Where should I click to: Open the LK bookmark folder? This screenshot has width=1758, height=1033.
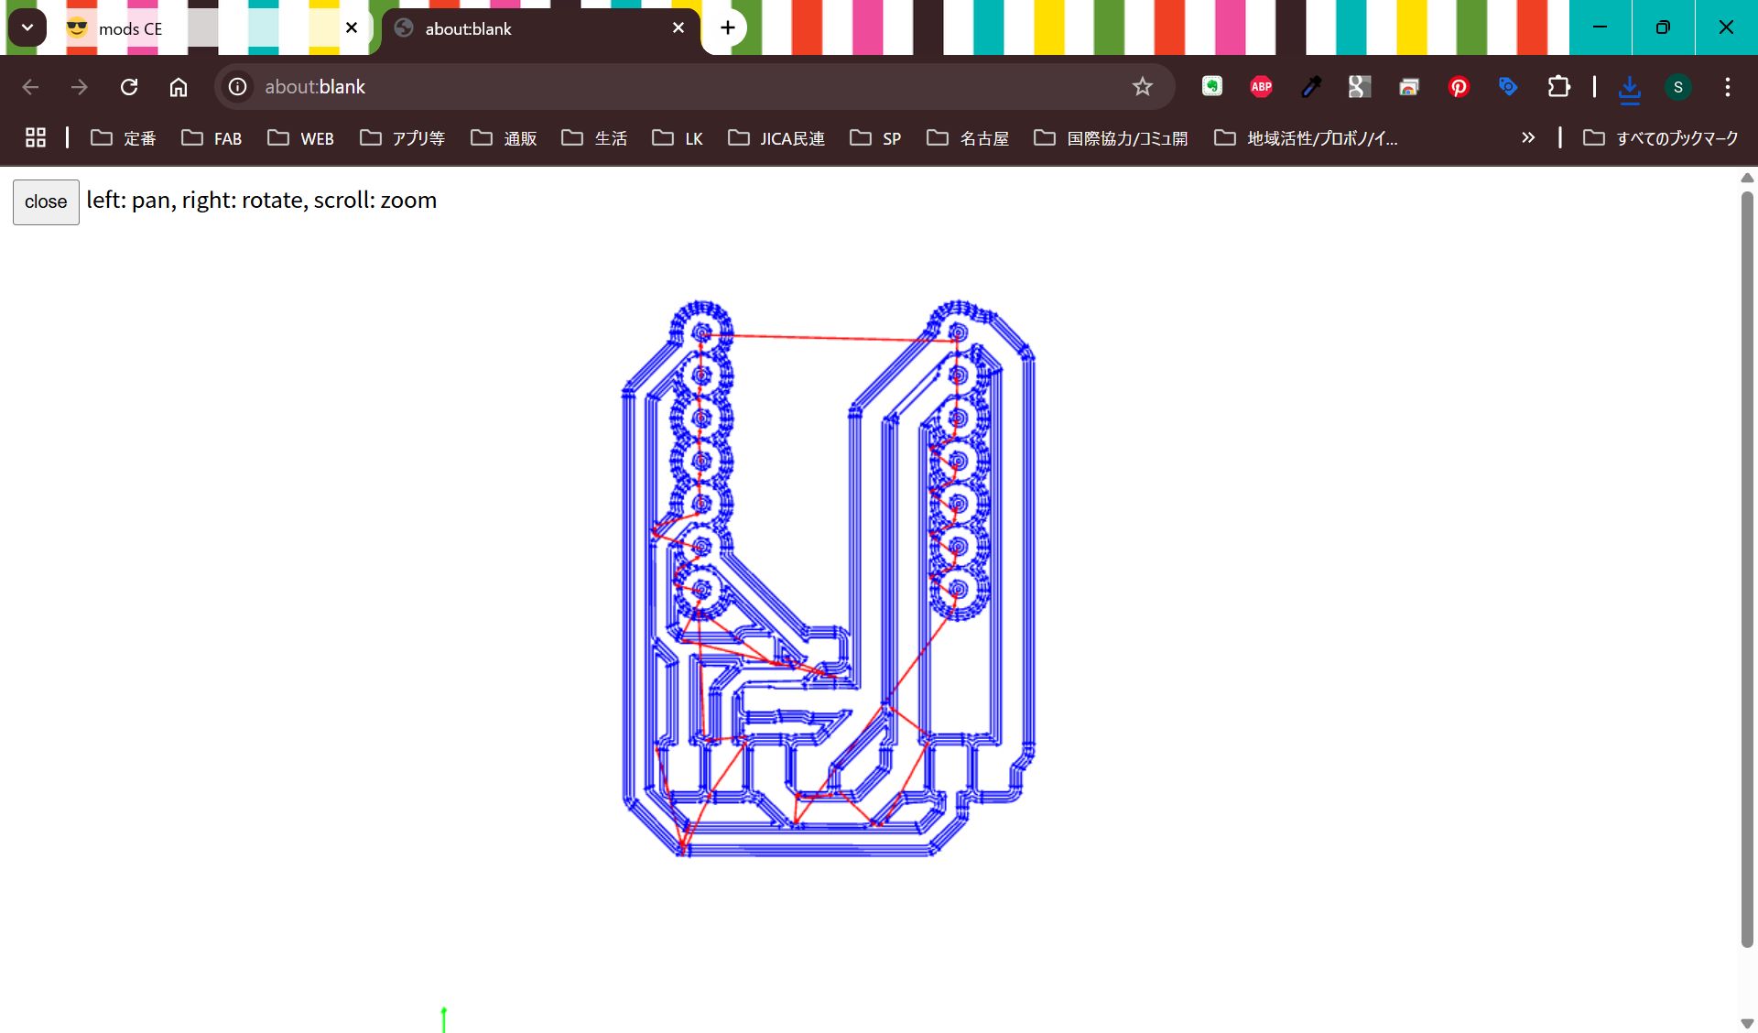(x=678, y=138)
